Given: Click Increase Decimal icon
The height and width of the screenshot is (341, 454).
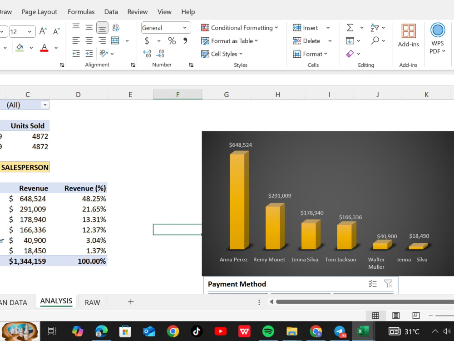Looking at the screenshot, I should 147,54.
